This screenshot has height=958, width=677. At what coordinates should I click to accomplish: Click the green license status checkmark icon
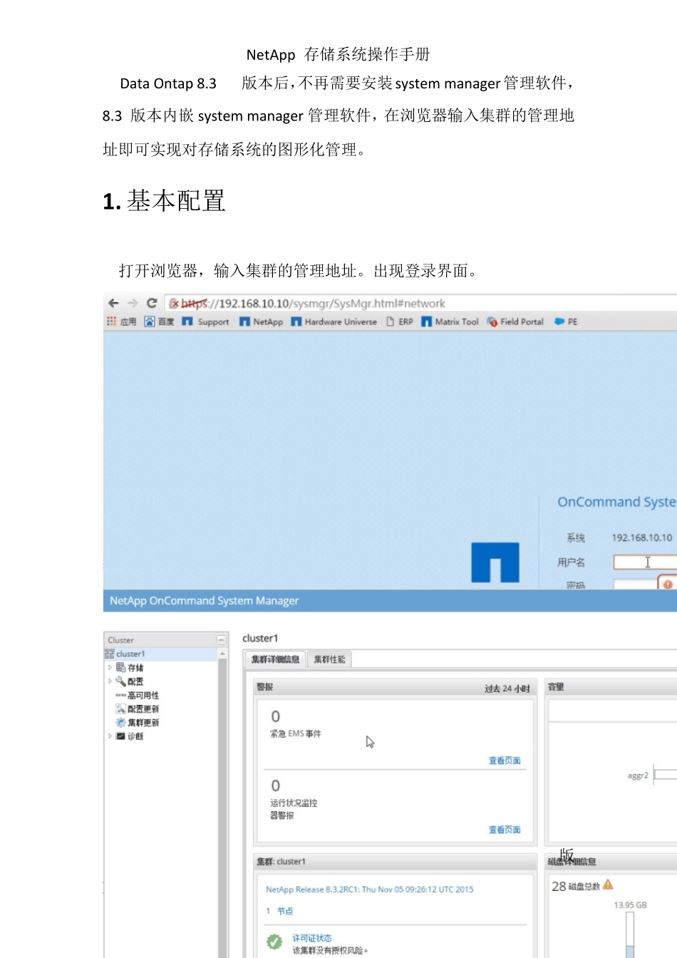(274, 942)
